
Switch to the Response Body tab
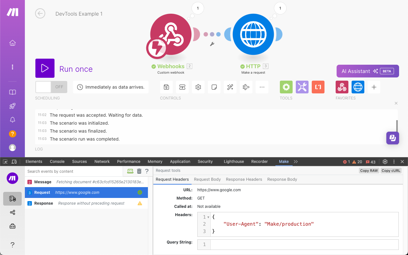point(282,179)
